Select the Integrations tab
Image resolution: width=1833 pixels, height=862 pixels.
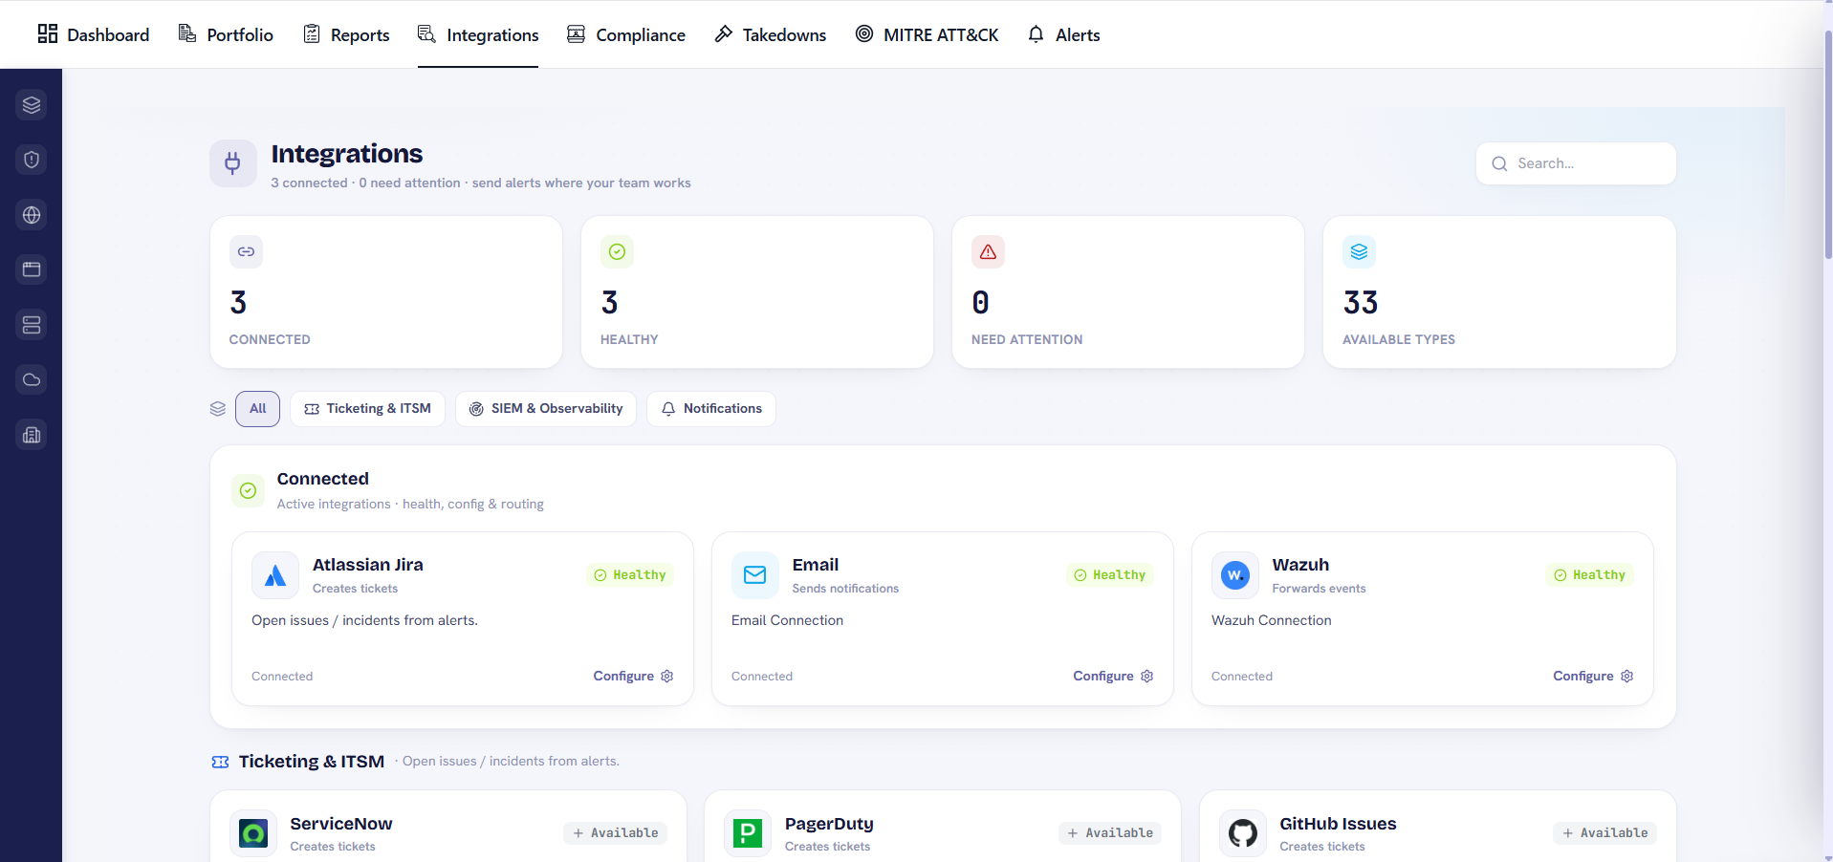[x=478, y=34]
